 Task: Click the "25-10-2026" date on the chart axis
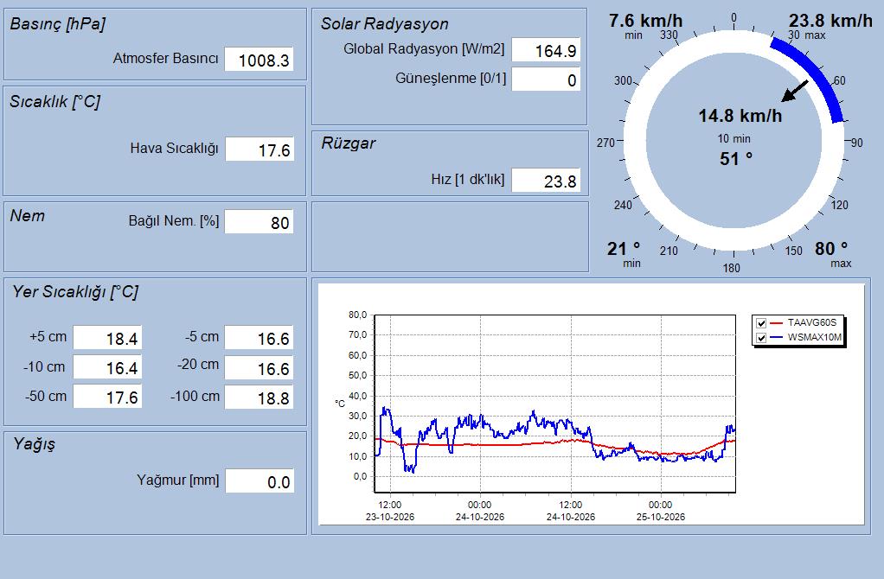tap(661, 517)
